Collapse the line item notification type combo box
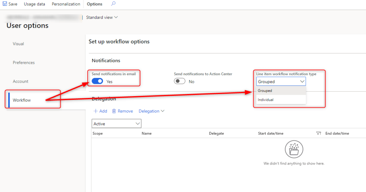 [302, 82]
